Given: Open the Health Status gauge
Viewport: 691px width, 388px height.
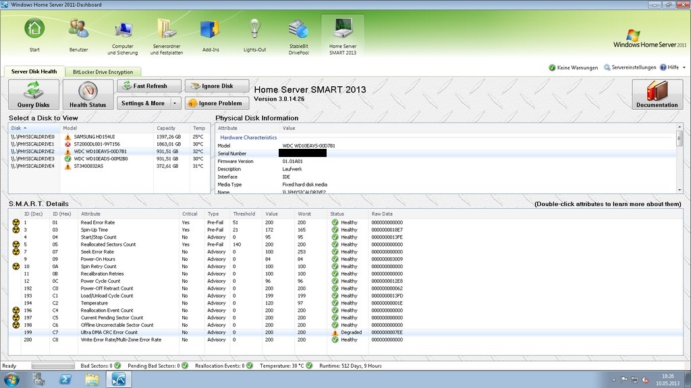Looking at the screenshot, I should pos(88,94).
